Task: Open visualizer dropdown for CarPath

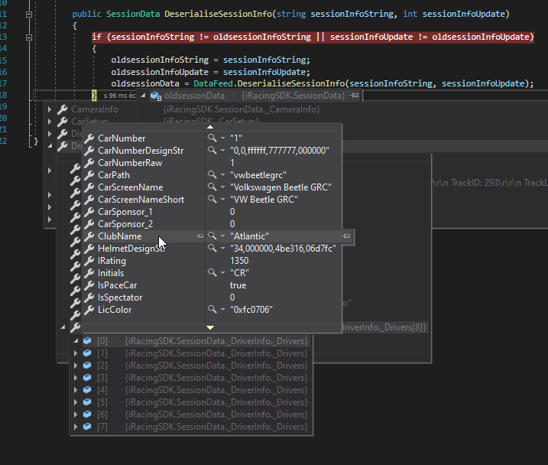Action: point(222,175)
